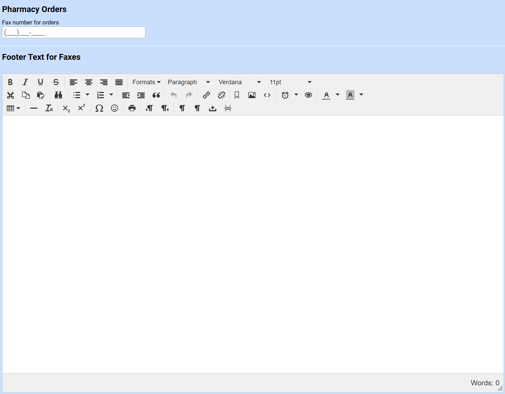Open the source code view
The height and width of the screenshot is (394, 505).
[x=267, y=95]
